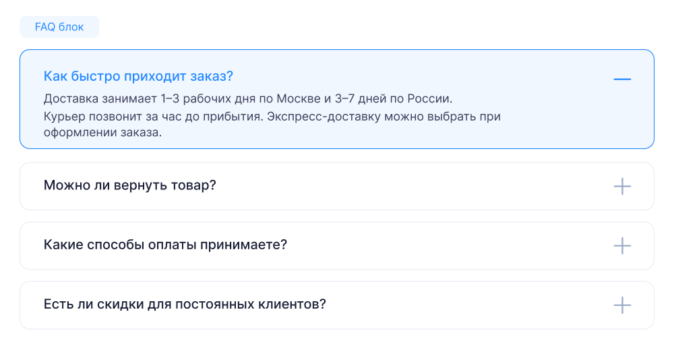Collapse the open answer with the minus icon
This screenshot has width=674, height=347.
[622, 80]
